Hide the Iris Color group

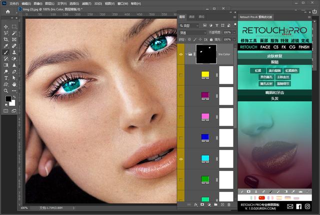181,54
